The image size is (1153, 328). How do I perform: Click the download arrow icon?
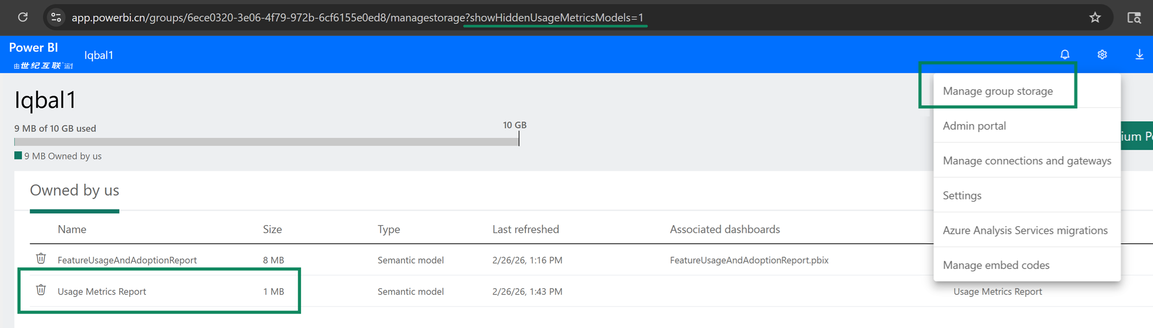pyautogui.click(x=1140, y=54)
